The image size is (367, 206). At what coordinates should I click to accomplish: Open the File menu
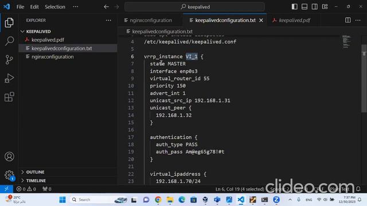coord(21,7)
